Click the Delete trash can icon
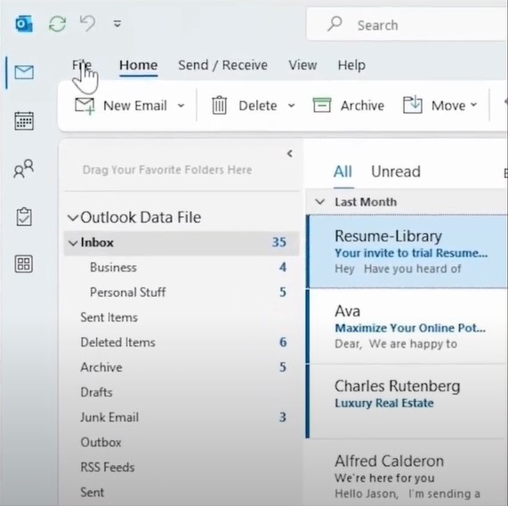508x506 pixels. (220, 105)
